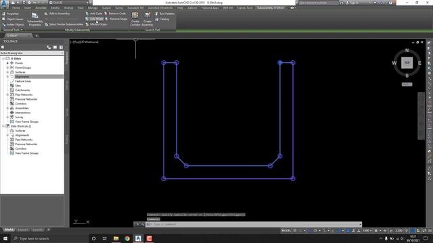Click the N direction on ViewCube compass

click(x=407, y=51)
